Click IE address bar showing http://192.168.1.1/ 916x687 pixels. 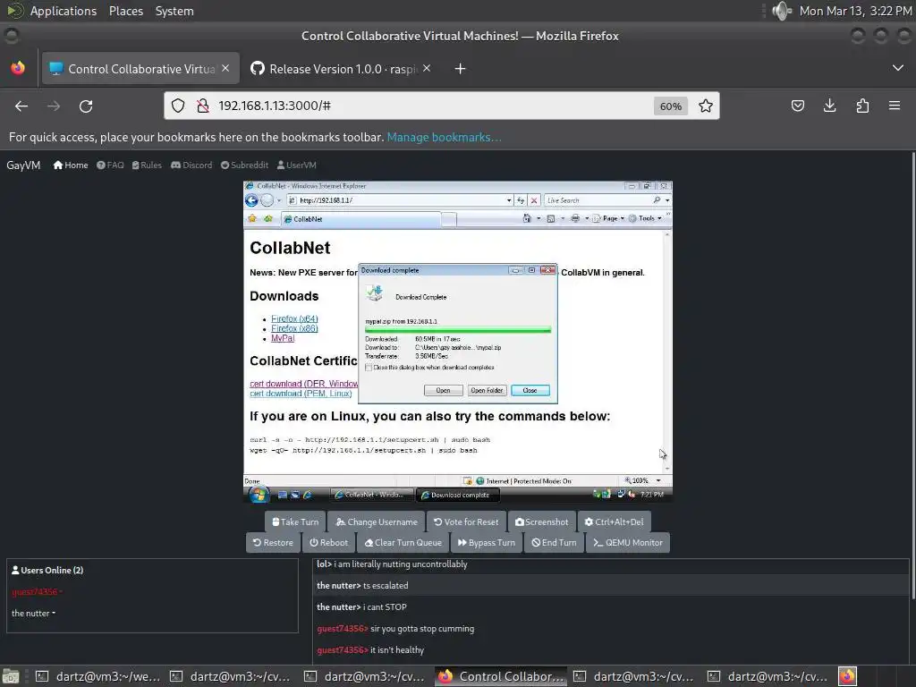tap(400, 200)
